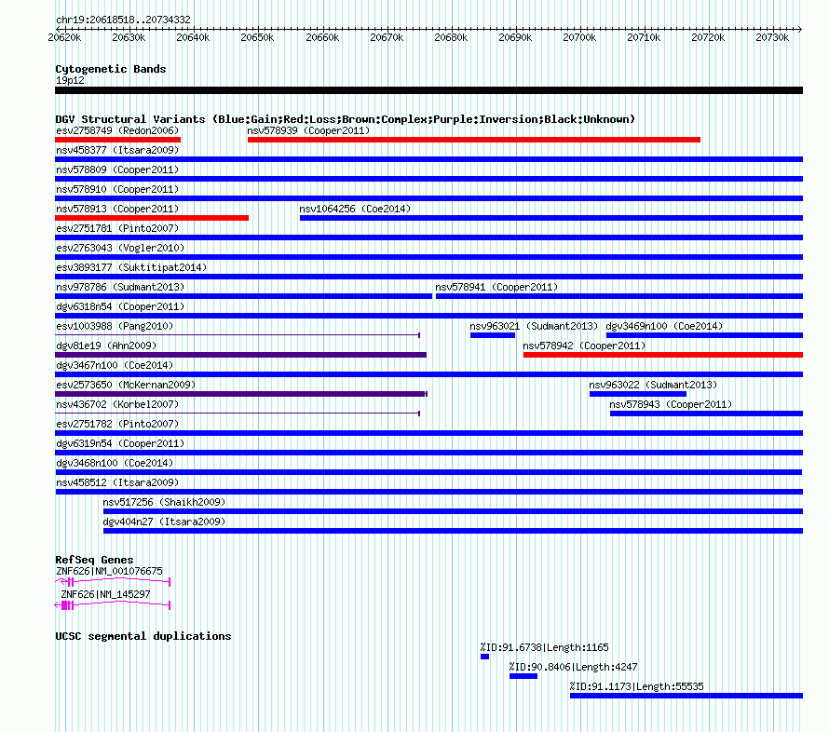Open the nsv458377 (Itsara2009) variant label
829x732 pixels.
117,150
